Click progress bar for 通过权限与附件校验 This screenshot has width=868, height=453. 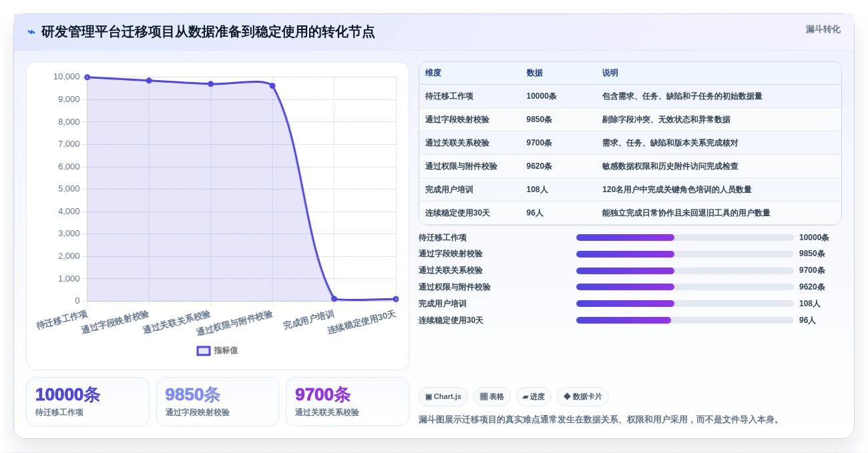click(x=685, y=287)
